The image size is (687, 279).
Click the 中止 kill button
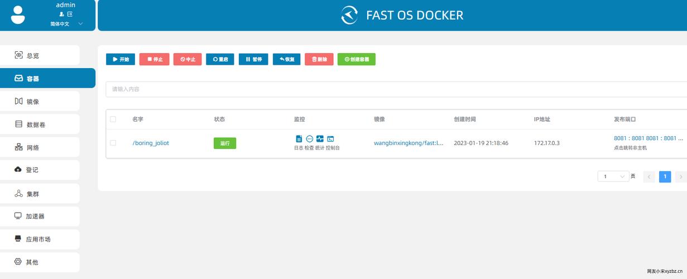click(x=188, y=59)
